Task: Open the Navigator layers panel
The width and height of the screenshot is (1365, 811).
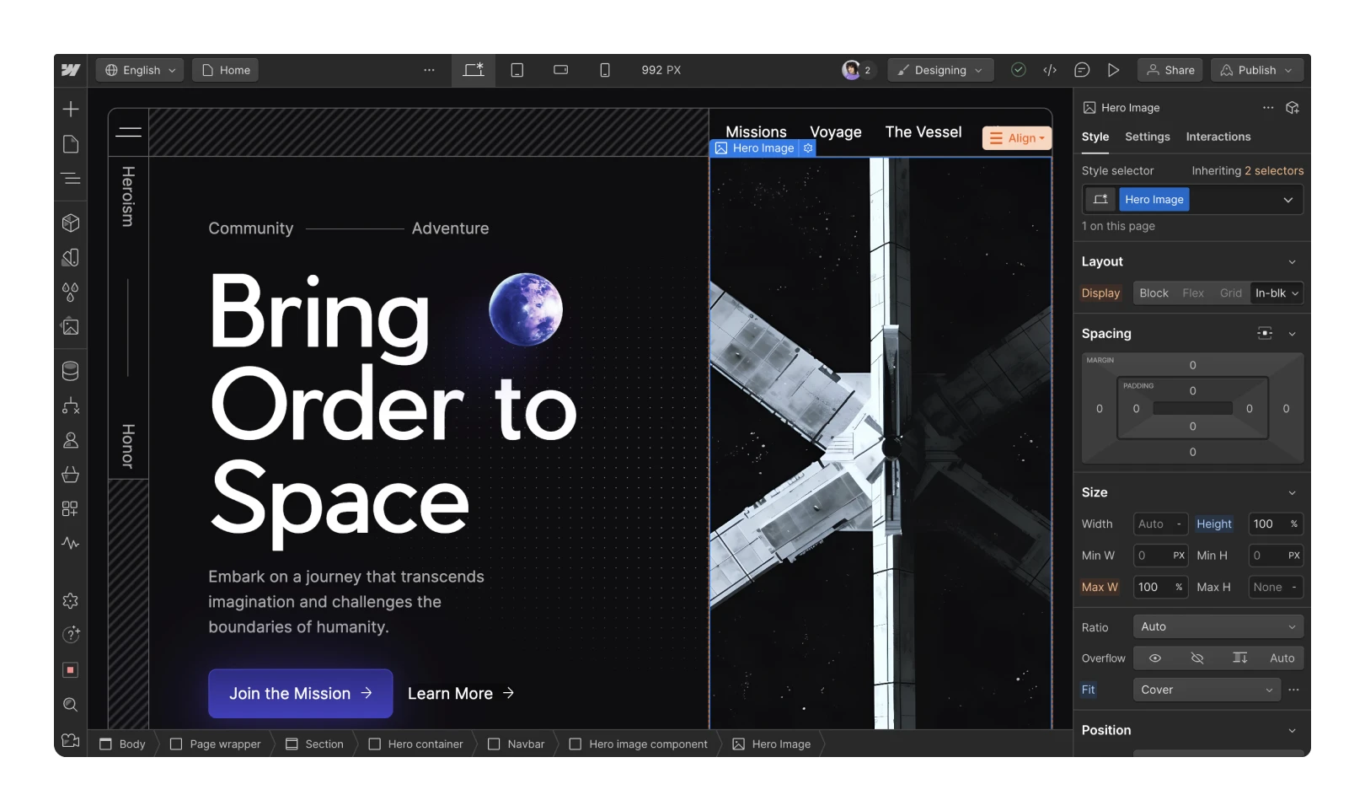Action: [71, 179]
